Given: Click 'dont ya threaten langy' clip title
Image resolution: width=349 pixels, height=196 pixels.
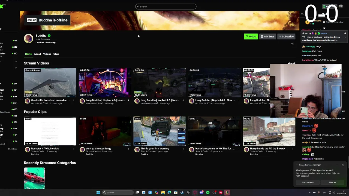Looking at the screenshot, I should coord(98,149).
